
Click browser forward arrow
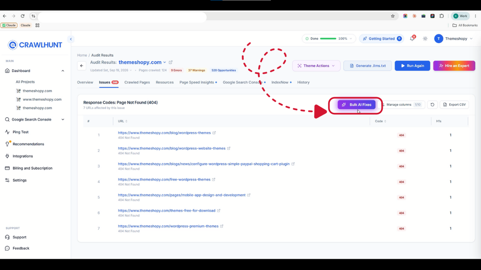pyautogui.click(x=13, y=16)
